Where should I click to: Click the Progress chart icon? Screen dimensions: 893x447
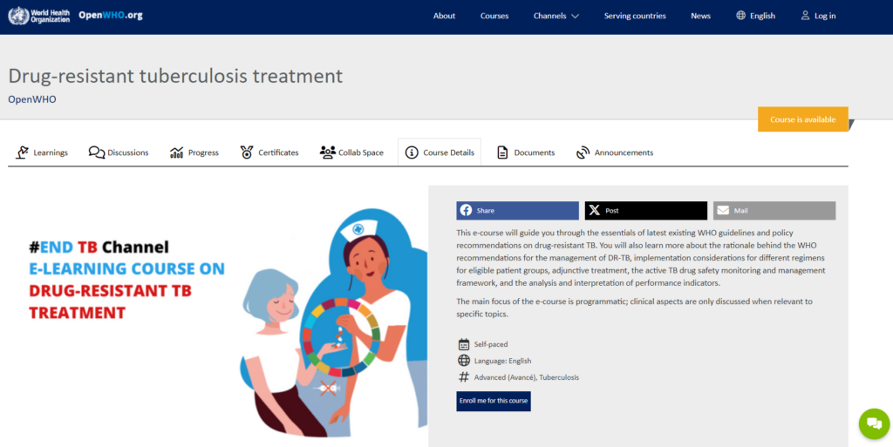[176, 152]
